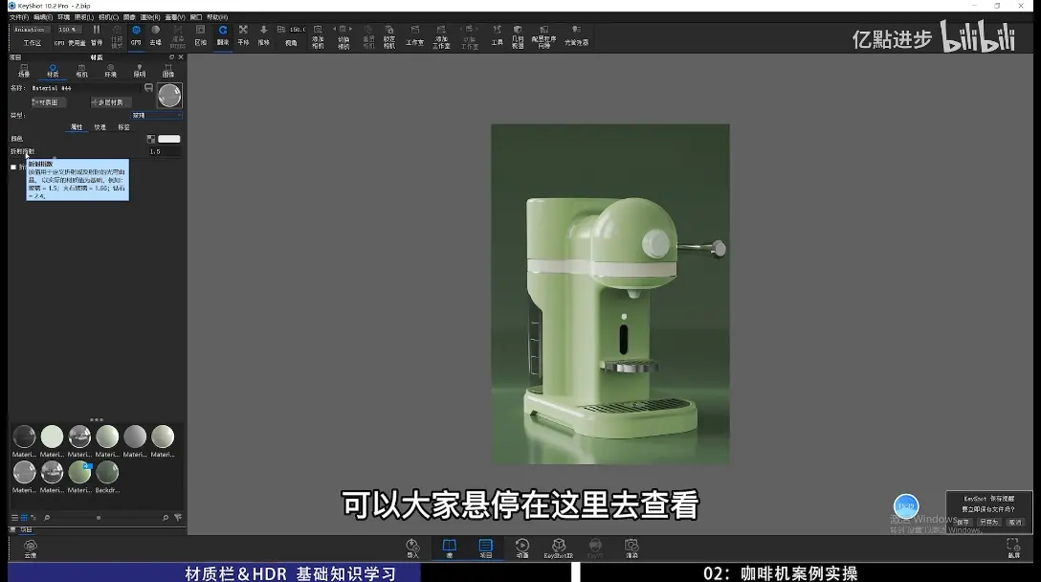This screenshot has width=1041, height=582.
Task: Toggle the project (项目) panel button
Action: click(x=486, y=548)
